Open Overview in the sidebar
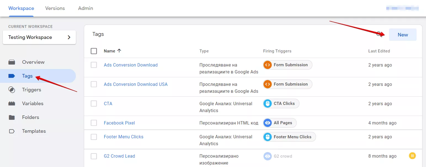The width and height of the screenshot is (426, 167). (38, 62)
